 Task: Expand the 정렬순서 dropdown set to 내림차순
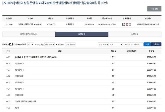[70, 44]
